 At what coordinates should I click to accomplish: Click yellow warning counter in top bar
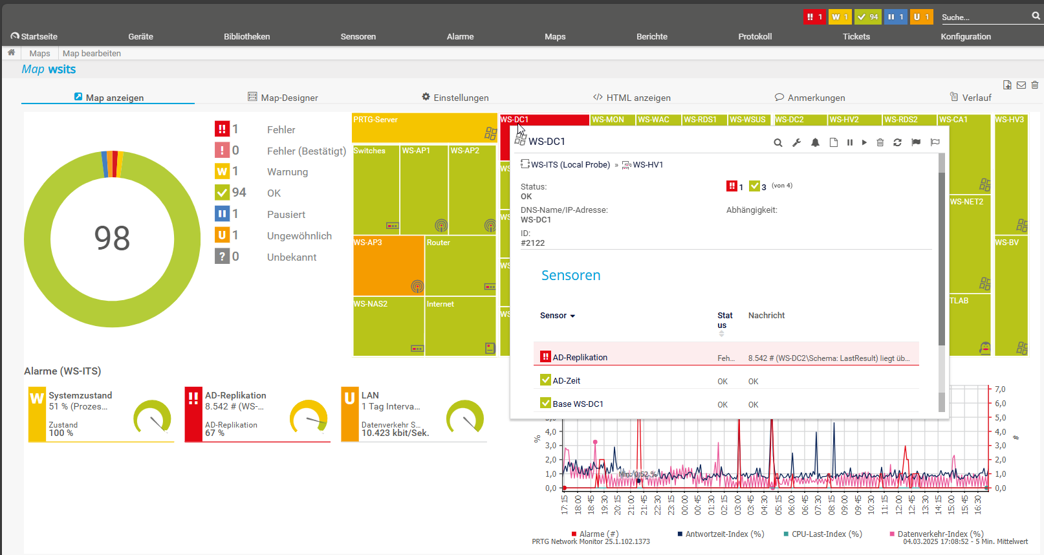coord(840,17)
